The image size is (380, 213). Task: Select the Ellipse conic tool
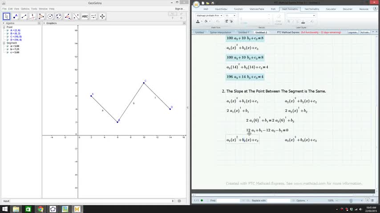pyautogui.click(x=59, y=16)
